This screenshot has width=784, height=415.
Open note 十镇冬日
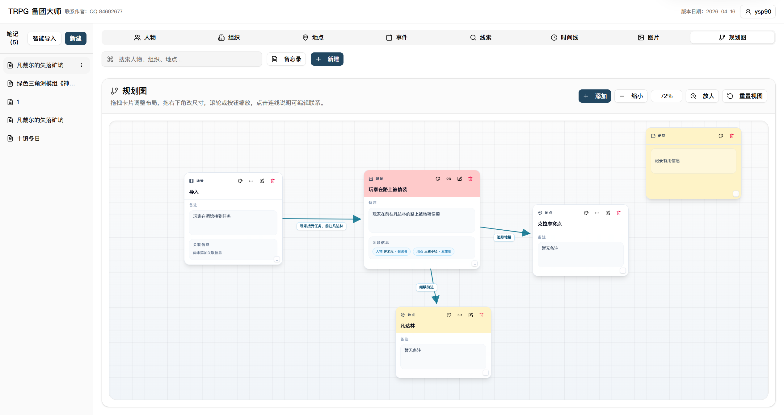click(x=46, y=139)
